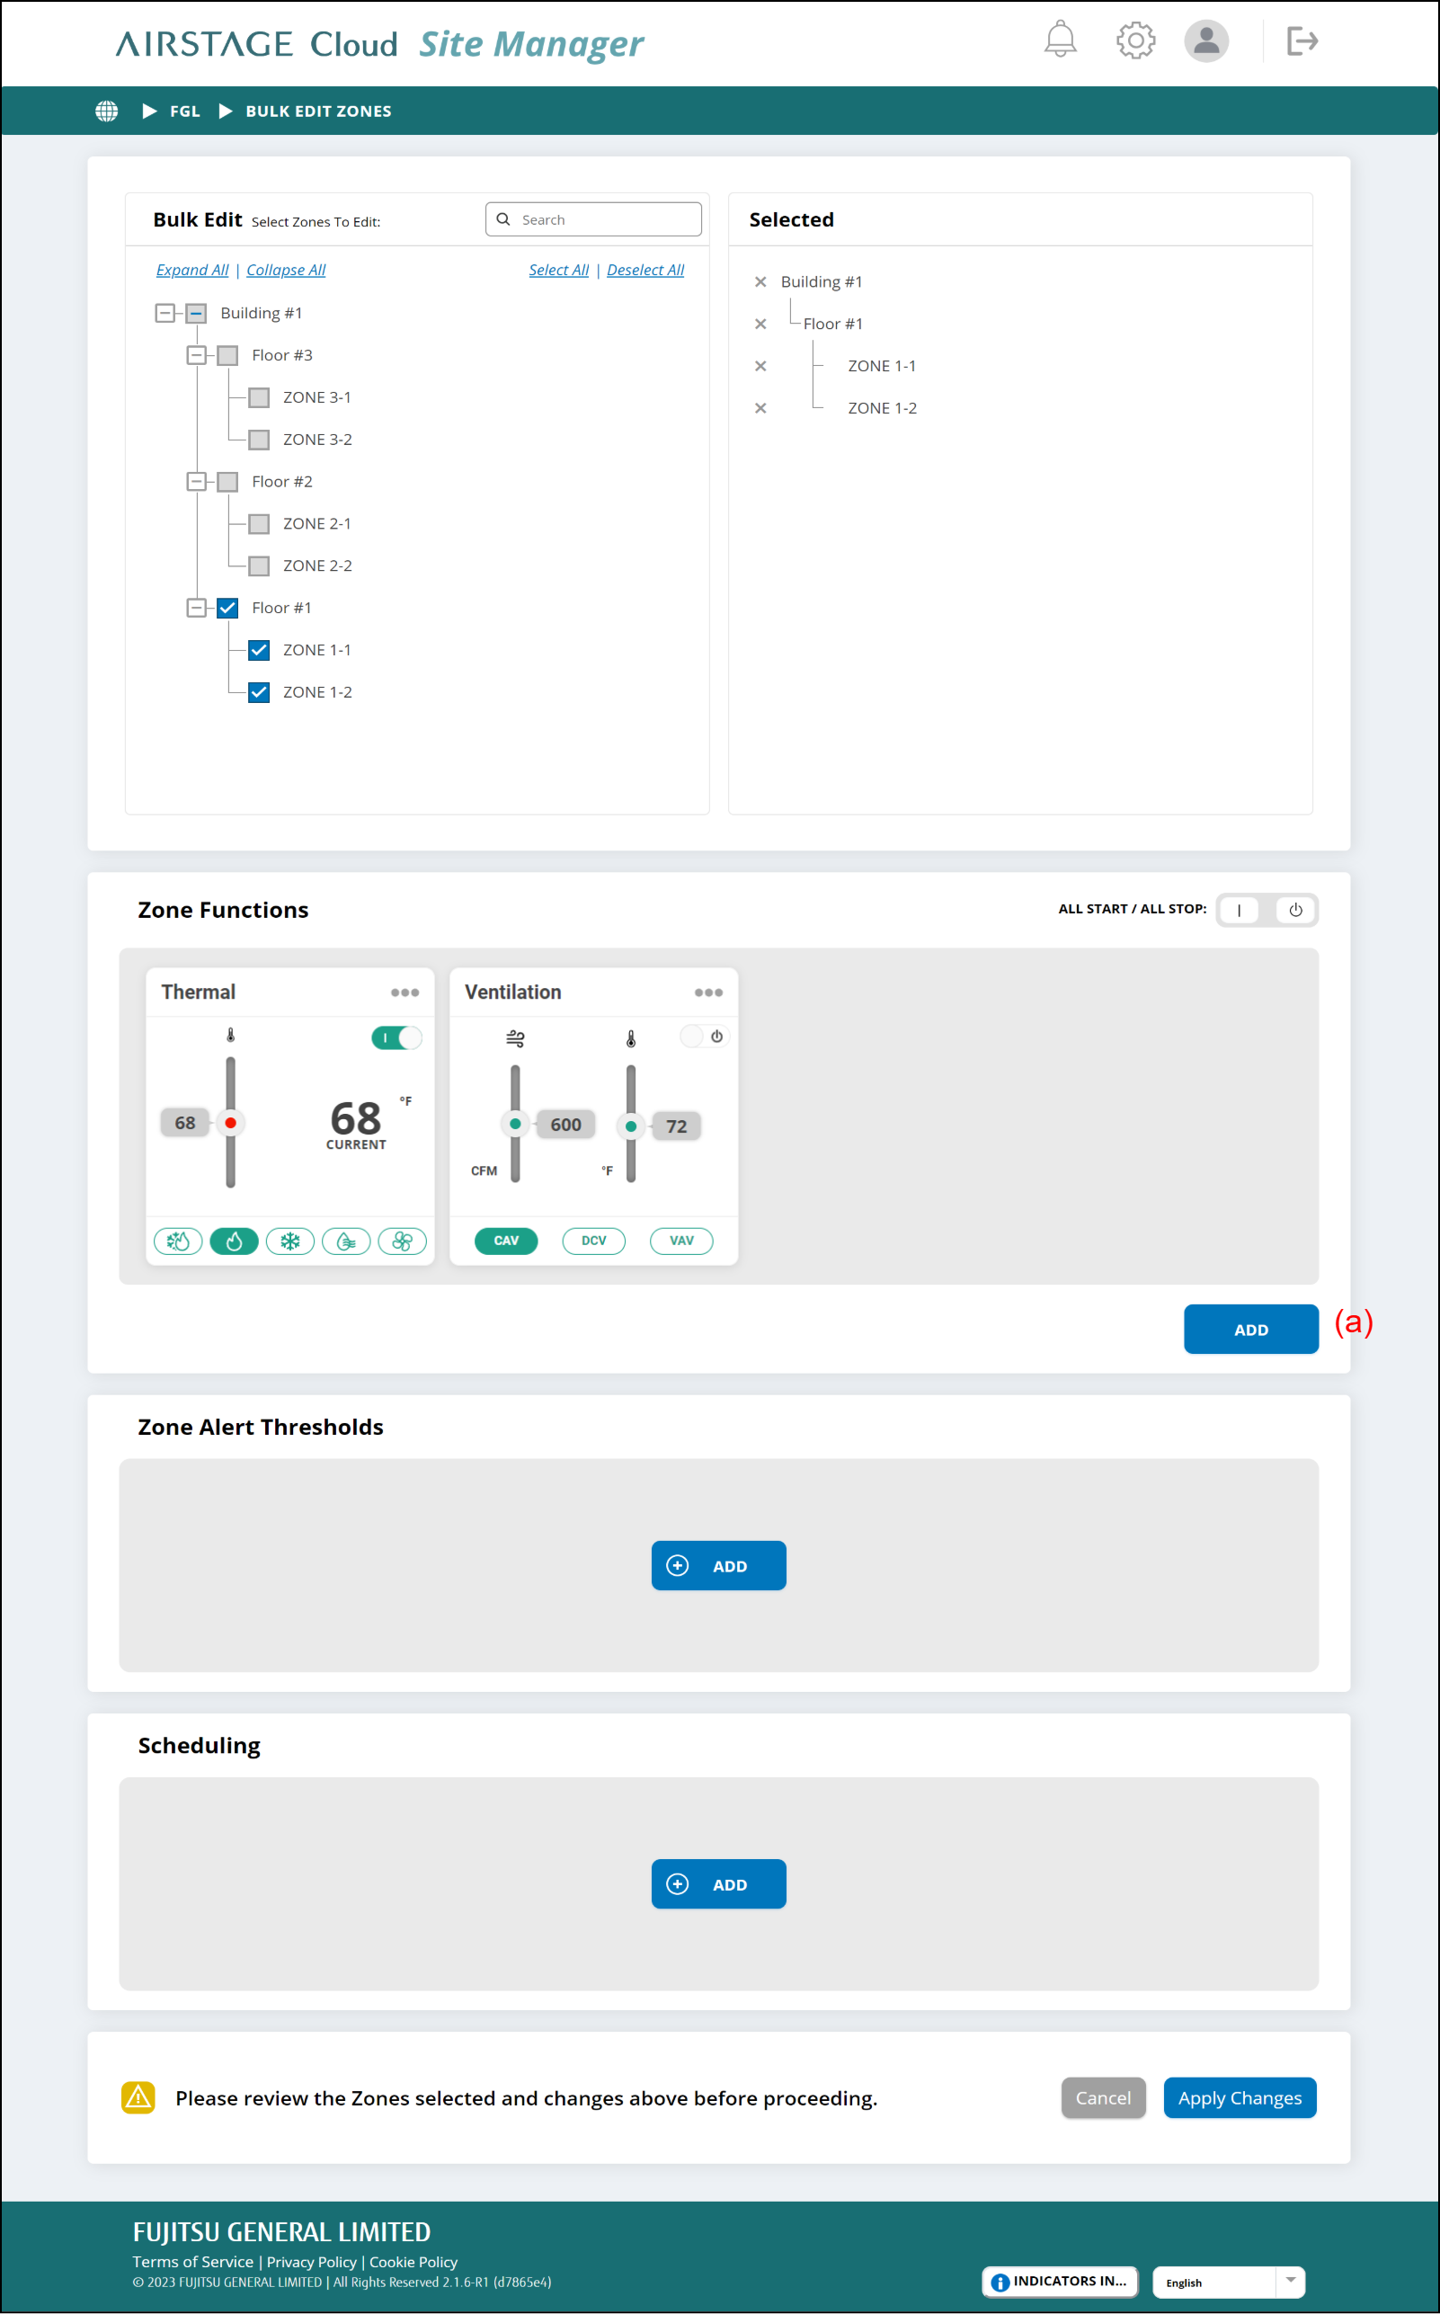Select the dry (dehumidify) mode in Thermal
Screen dimensions: 1440x2314
coord(346,1241)
